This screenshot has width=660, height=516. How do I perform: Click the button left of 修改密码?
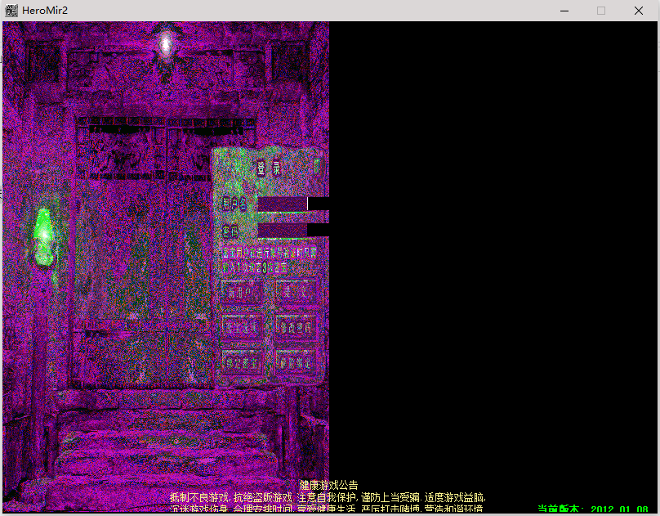coord(242,327)
